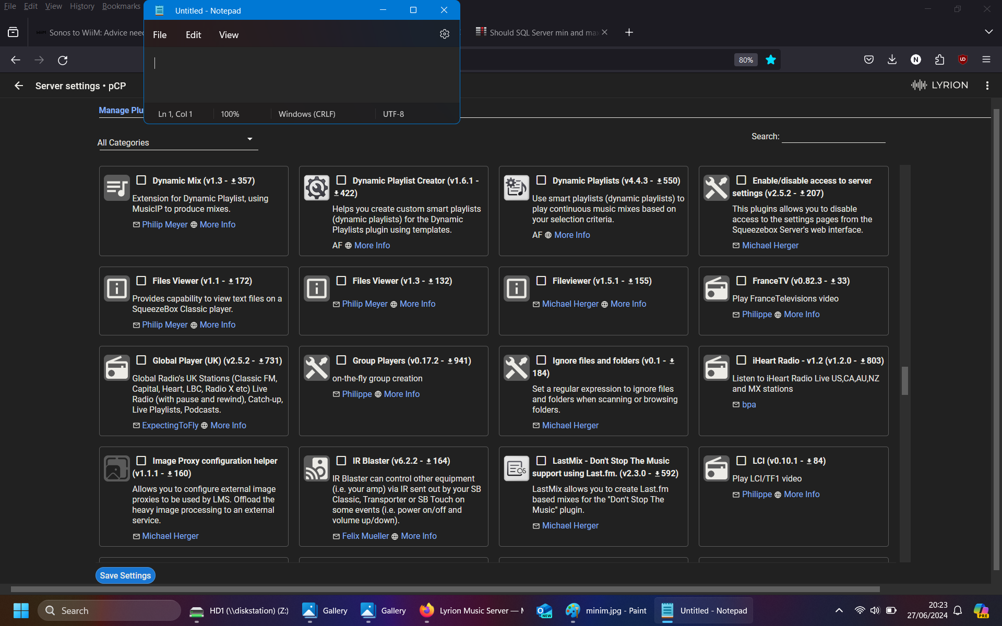Click the plugin list vertical scrollbar thumb
The width and height of the screenshot is (1002, 626).
click(x=905, y=381)
